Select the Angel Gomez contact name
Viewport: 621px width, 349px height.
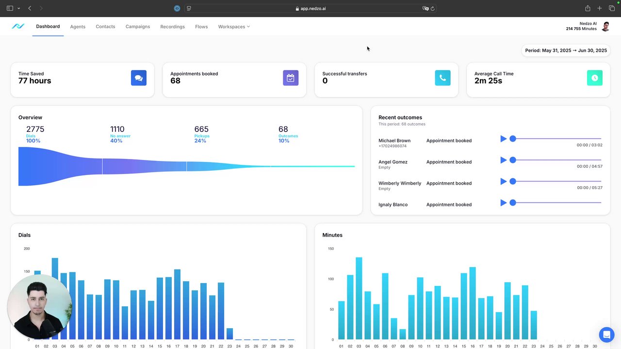pos(393,162)
